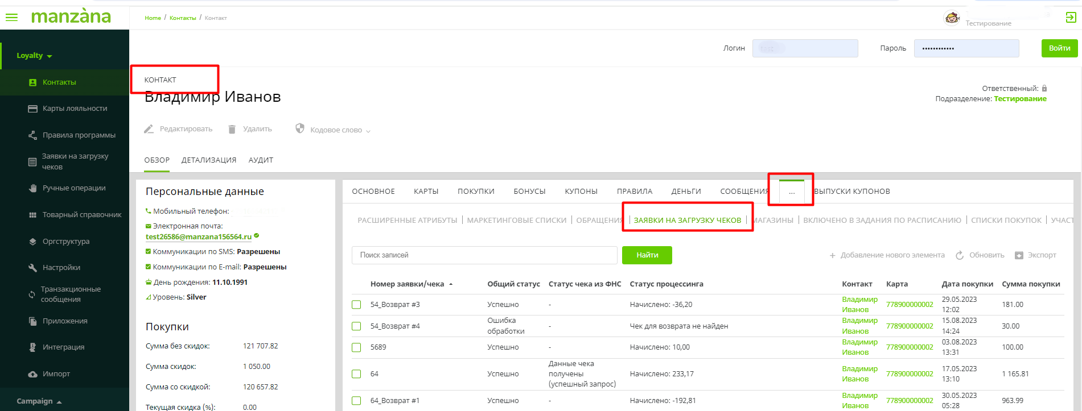
Task: Expand the Campaign sidebar section
Action: (39, 401)
